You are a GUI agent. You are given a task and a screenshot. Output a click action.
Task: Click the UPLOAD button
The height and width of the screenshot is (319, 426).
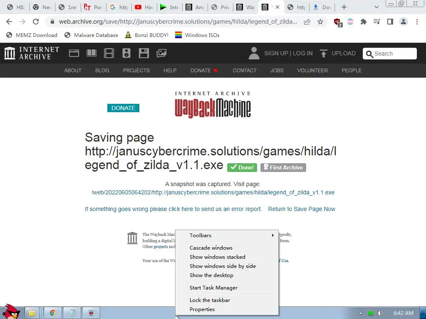point(338,53)
